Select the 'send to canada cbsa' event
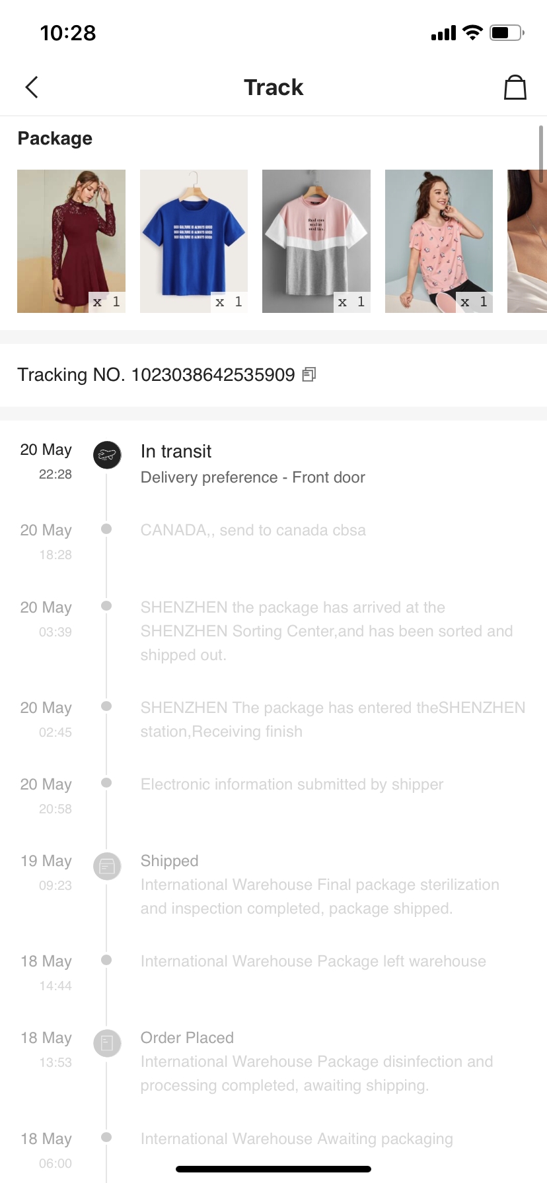This screenshot has width=547, height=1183. 253,530
